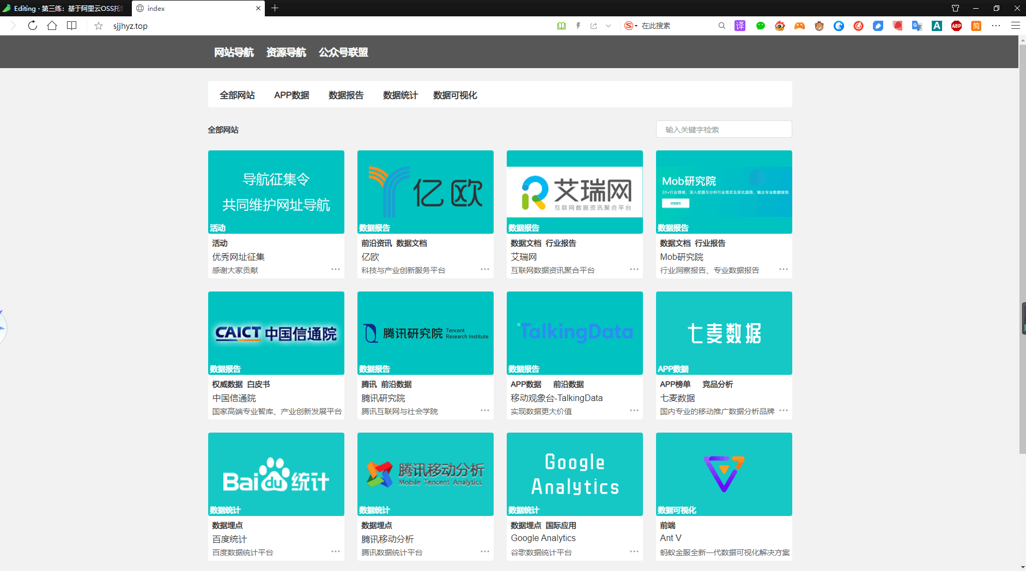
Task: Open the CAICT 中国信通院 thumbnail
Action: pos(276,333)
